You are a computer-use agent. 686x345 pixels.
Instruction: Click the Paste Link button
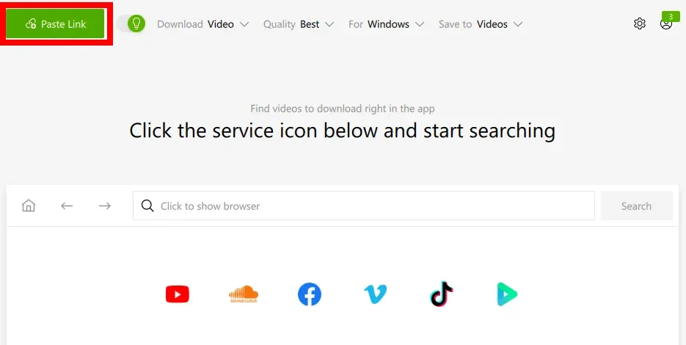point(55,23)
